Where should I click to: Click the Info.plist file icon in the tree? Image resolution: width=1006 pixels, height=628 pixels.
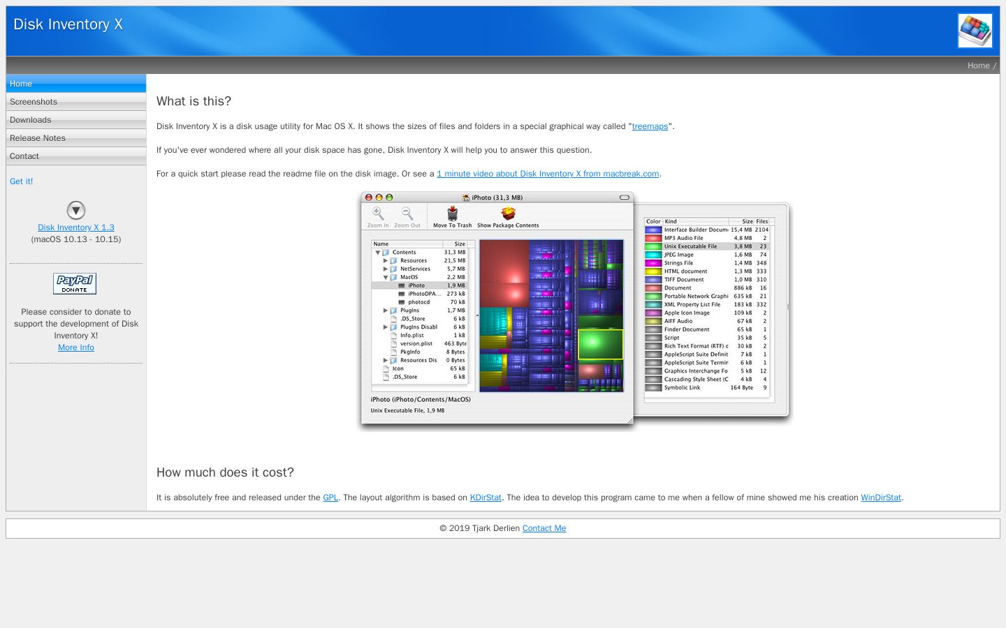[x=394, y=336]
